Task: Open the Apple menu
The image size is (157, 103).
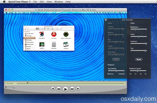Action: (4, 2)
